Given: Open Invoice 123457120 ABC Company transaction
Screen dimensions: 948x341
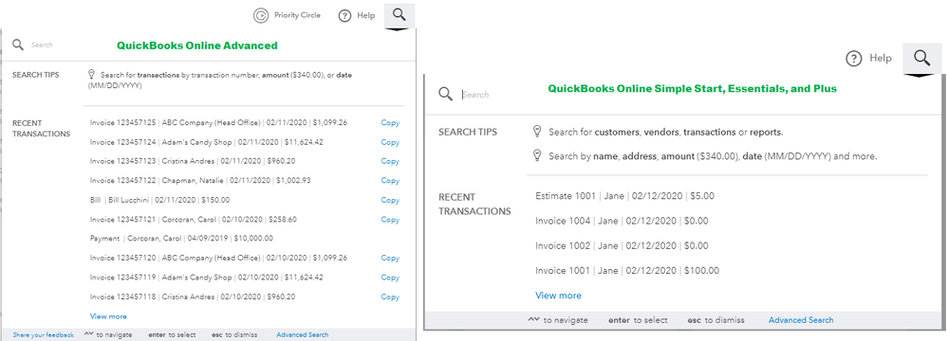Looking at the screenshot, I should [x=219, y=258].
